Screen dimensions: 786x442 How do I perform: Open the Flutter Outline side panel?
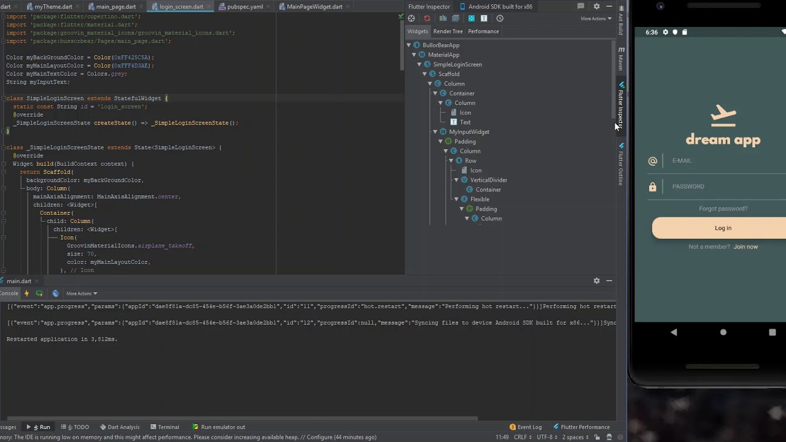point(621,165)
